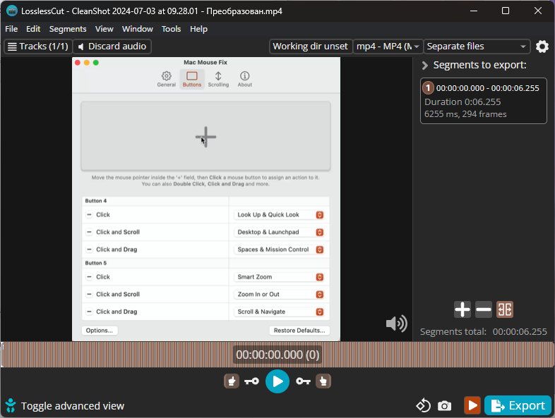Click Scrolling tab in Mac Mouse Fix video
555x418 pixels.
218,79
